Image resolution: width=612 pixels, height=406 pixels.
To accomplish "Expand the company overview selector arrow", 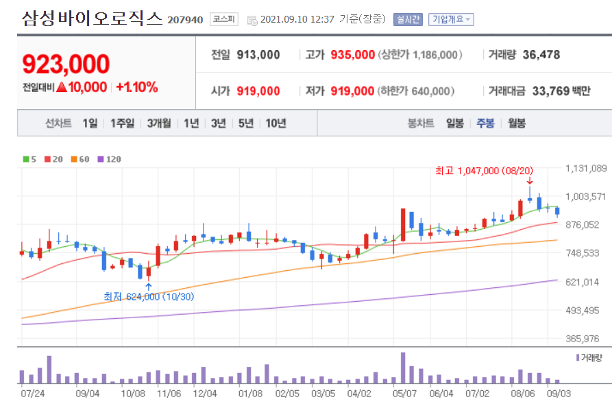I will (469, 19).
